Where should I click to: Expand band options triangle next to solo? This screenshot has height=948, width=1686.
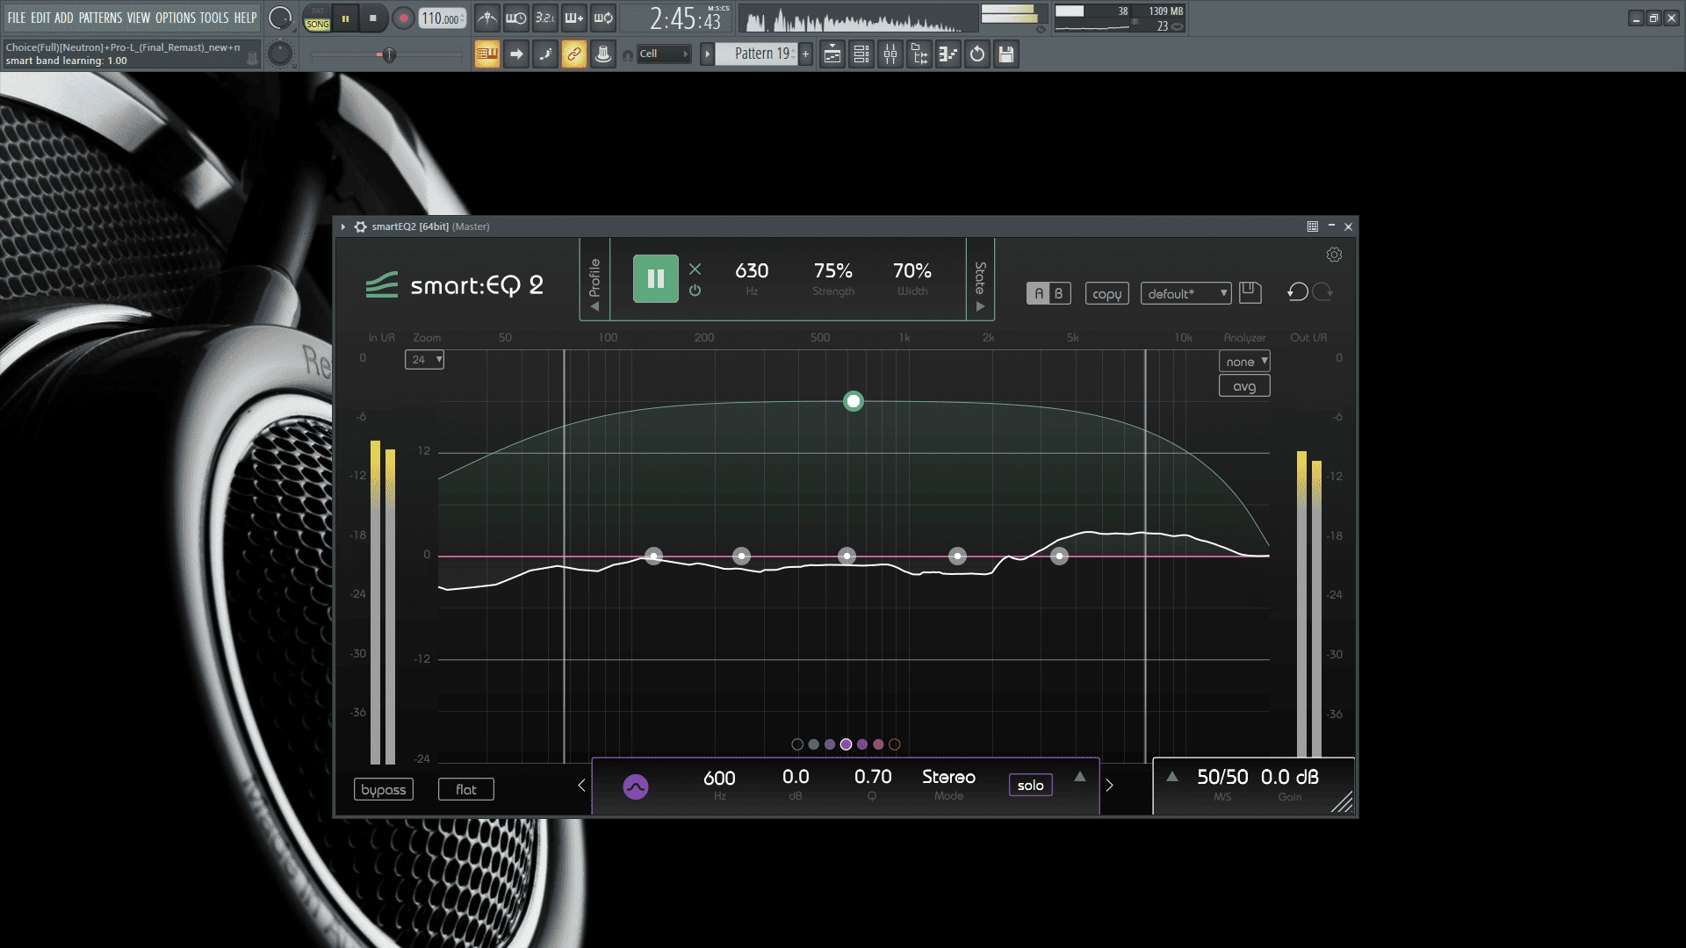(x=1080, y=776)
